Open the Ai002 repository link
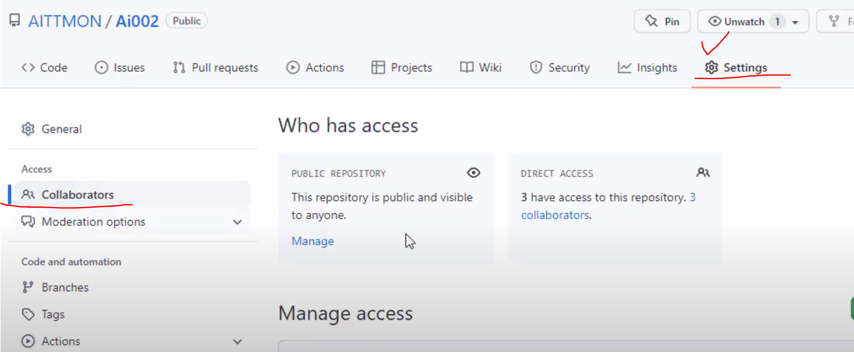 click(137, 21)
